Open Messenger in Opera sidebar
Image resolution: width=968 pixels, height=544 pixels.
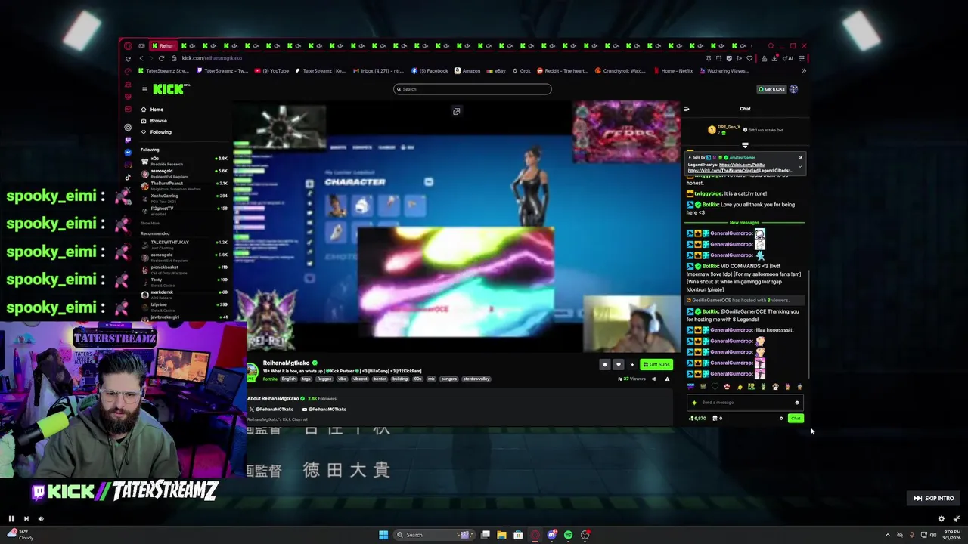point(128,152)
